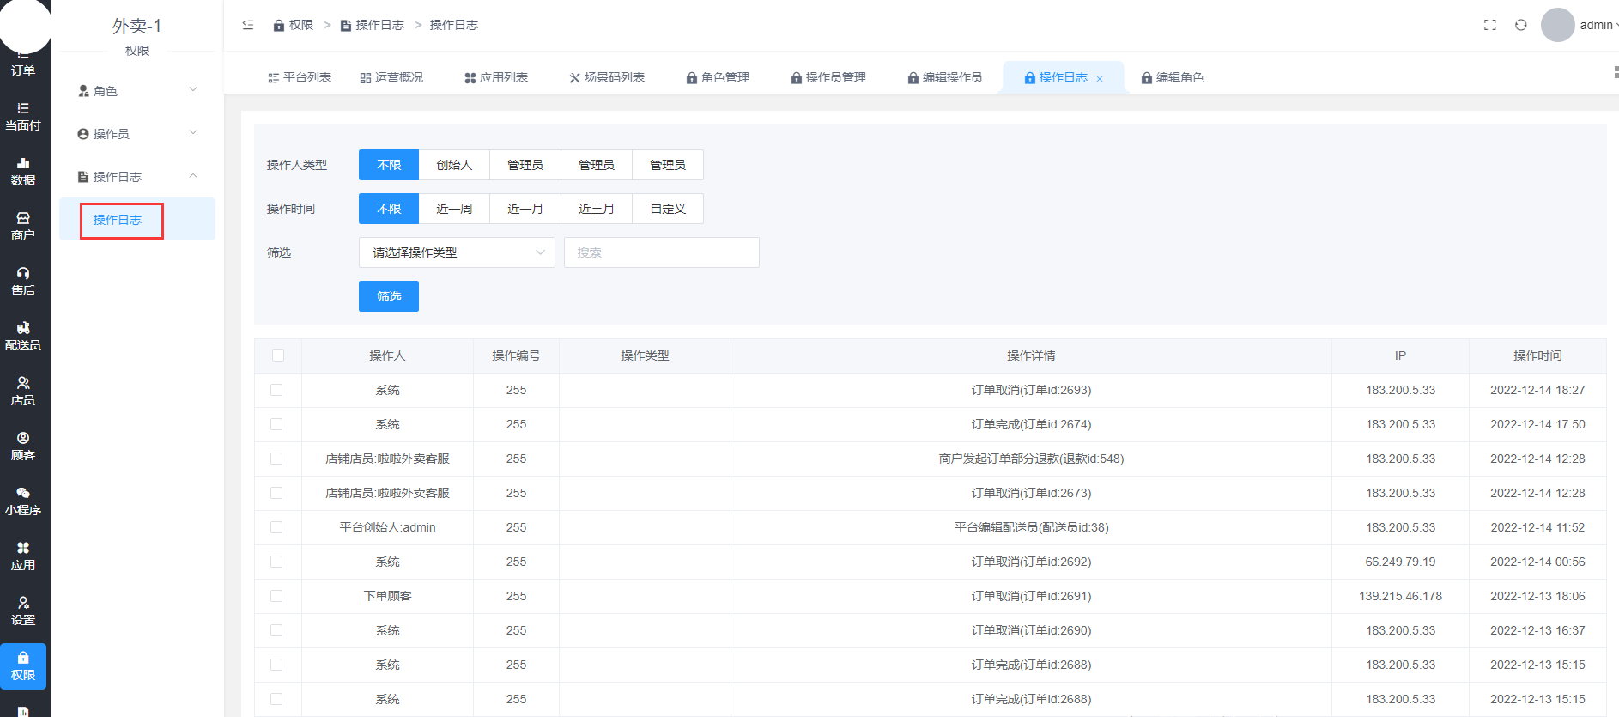Open the 小程序 sidebar icon

[23, 501]
